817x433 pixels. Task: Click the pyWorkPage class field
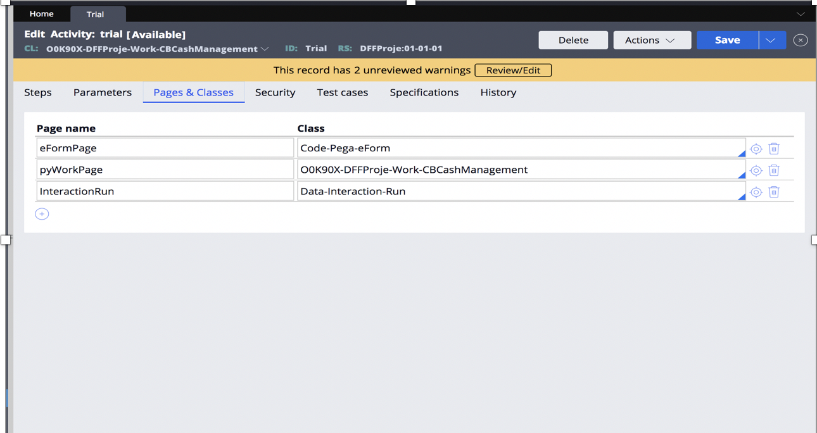coord(521,170)
